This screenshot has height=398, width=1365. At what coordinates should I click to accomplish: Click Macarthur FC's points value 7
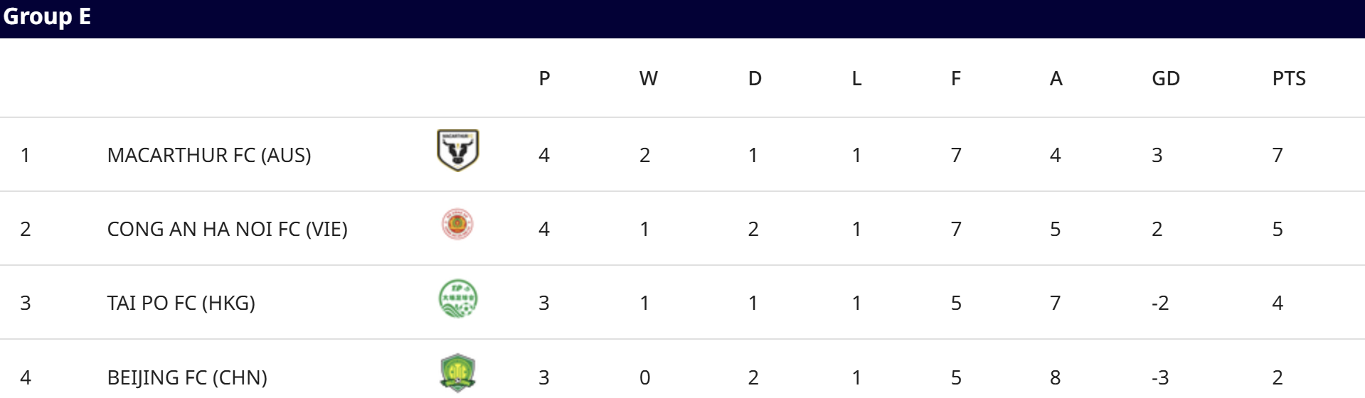tap(1278, 155)
